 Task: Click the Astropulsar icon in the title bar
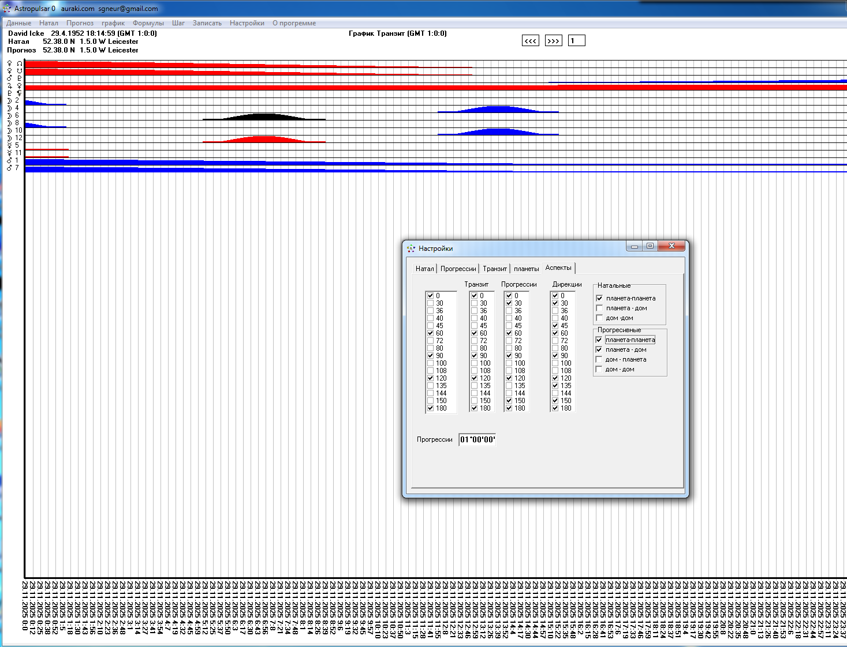click(x=7, y=8)
